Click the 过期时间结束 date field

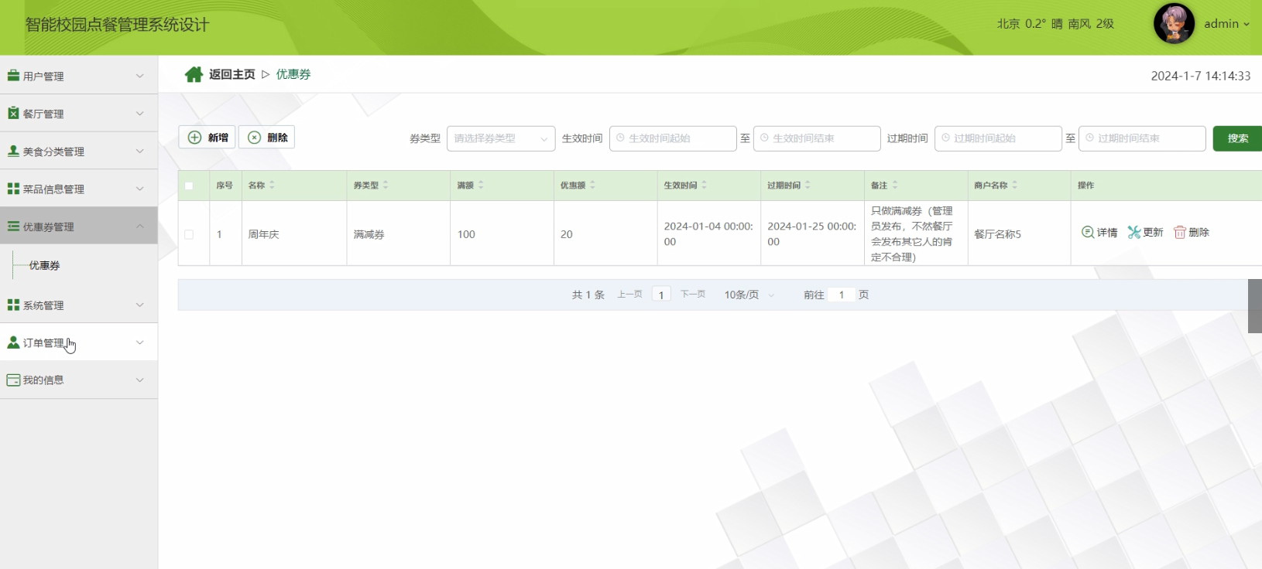(x=1142, y=138)
